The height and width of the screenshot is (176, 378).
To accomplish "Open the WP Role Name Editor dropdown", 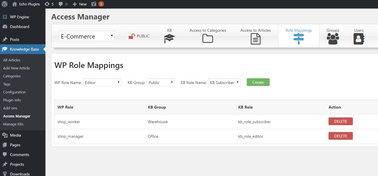I will pos(102,82).
